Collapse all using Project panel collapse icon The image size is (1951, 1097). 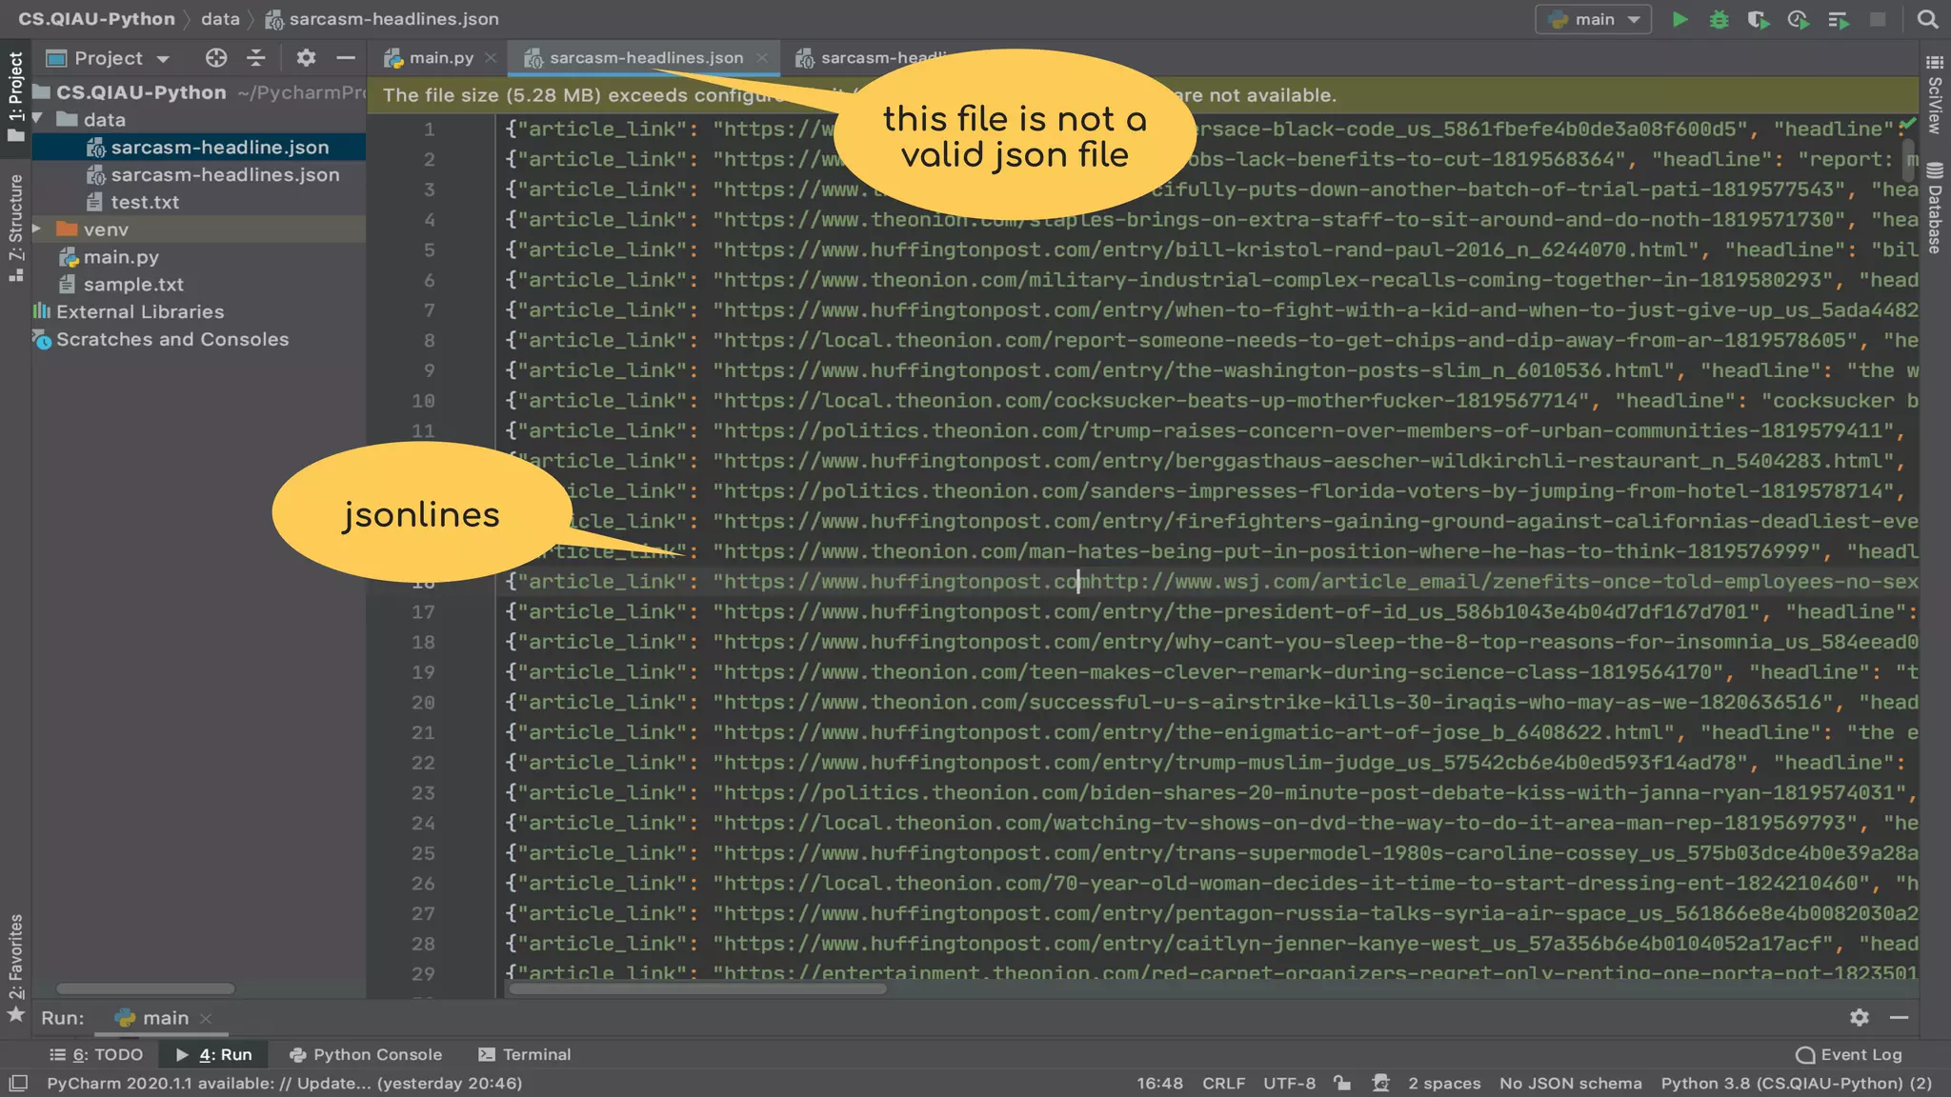coord(256,58)
